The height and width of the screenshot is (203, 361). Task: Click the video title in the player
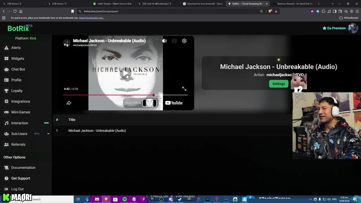[109, 41]
